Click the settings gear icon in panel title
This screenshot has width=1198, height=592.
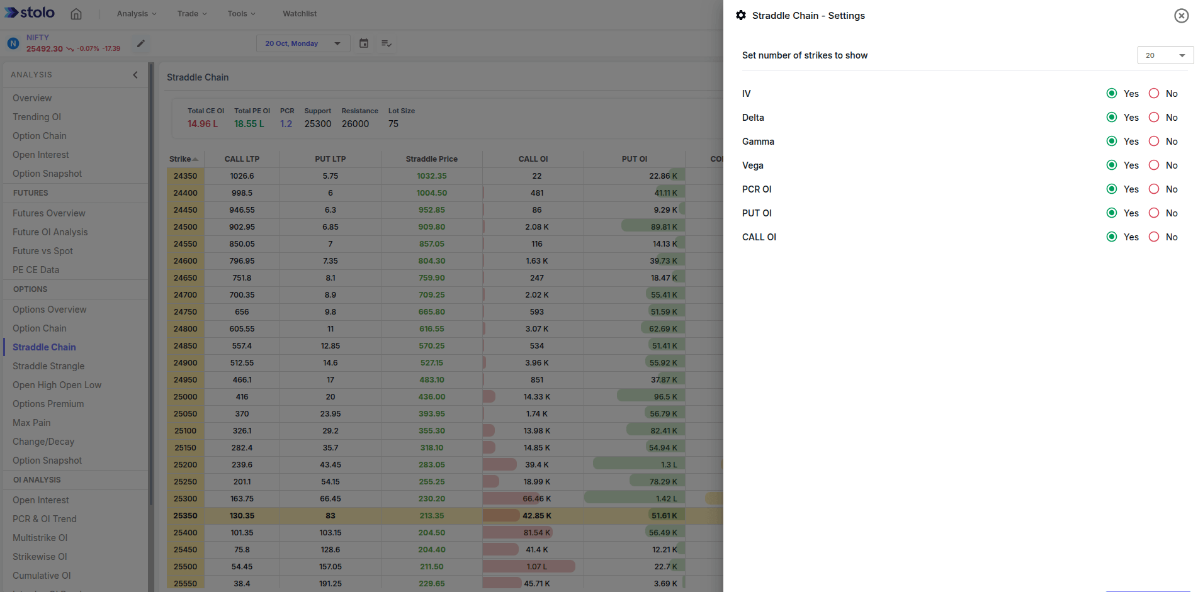pyautogui.click(x=741, y=16)
